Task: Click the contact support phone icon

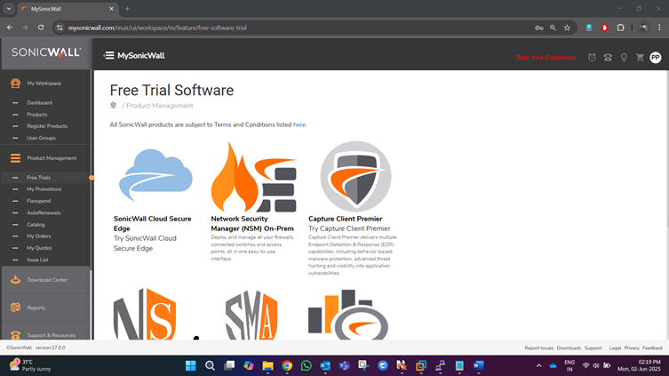Action: coord(608,58)
